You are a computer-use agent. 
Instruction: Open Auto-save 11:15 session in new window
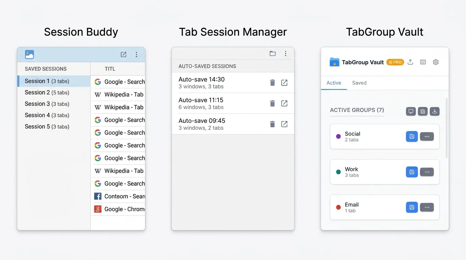[x=284, y=103]
